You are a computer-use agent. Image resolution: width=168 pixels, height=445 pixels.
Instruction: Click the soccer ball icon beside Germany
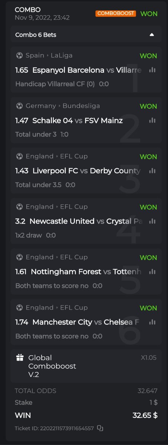(19, 106)
